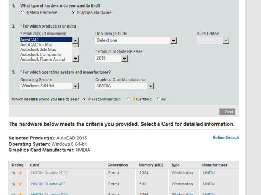Click the Generation column header
The width and height of the screenshot is (261, 195).
coord(117,165)
